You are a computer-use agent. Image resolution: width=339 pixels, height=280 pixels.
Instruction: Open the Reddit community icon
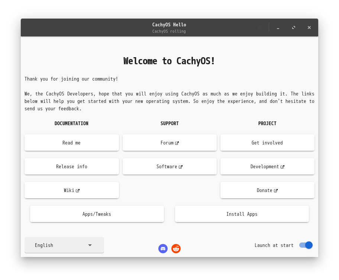click(176, 249)
